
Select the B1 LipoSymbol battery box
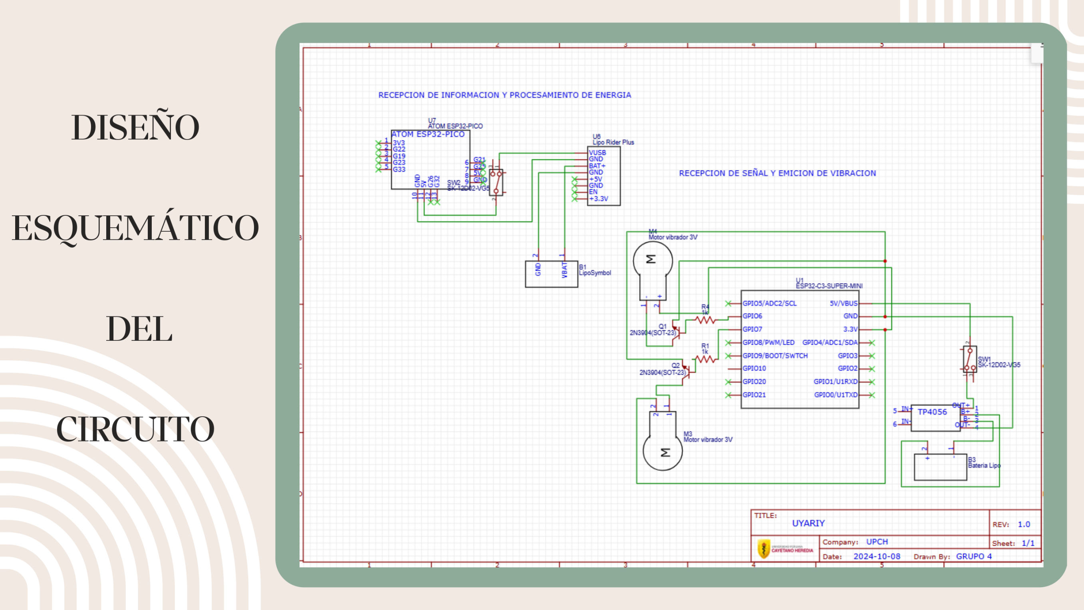[x=552, y=274]
